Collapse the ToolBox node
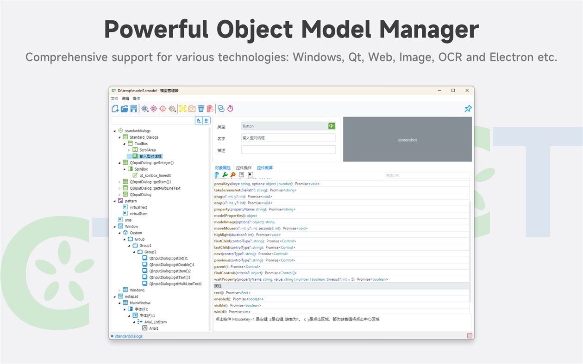The height and width of the screenshot is (364, 583). pos(125,143)
